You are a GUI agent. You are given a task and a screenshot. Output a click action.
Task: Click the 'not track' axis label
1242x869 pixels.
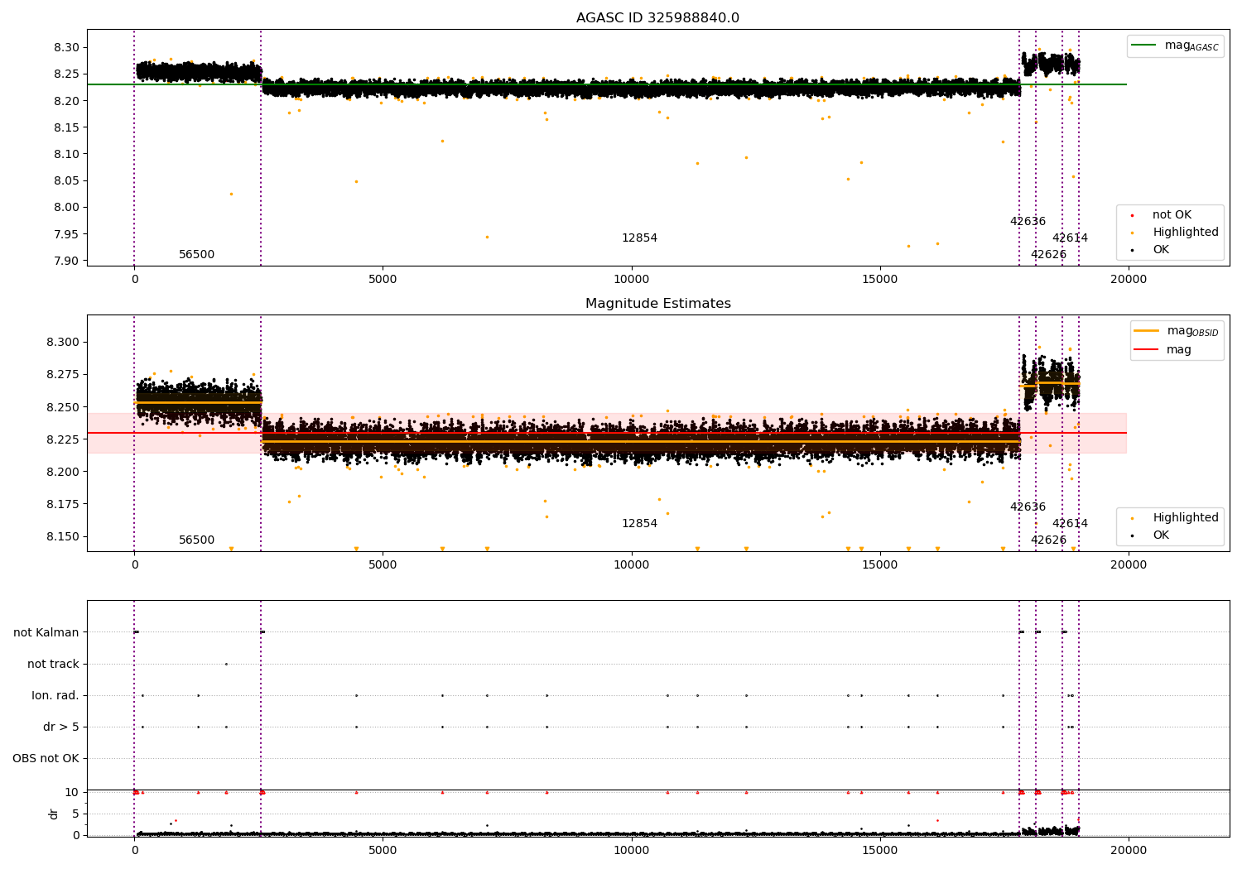[x=53, y=664]
